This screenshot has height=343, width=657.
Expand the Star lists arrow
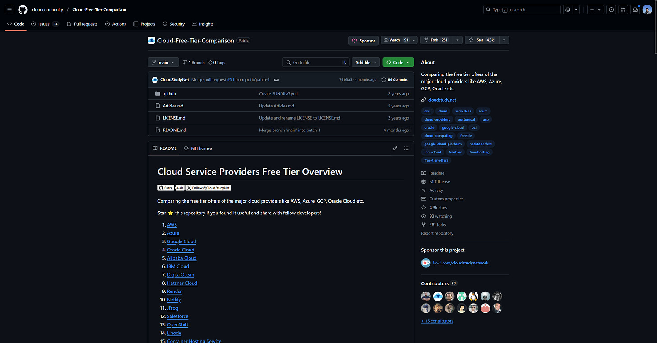504,40
